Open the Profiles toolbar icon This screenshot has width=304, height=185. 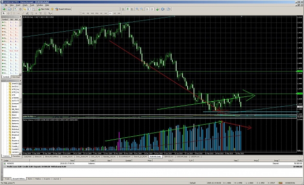[10, 9]
